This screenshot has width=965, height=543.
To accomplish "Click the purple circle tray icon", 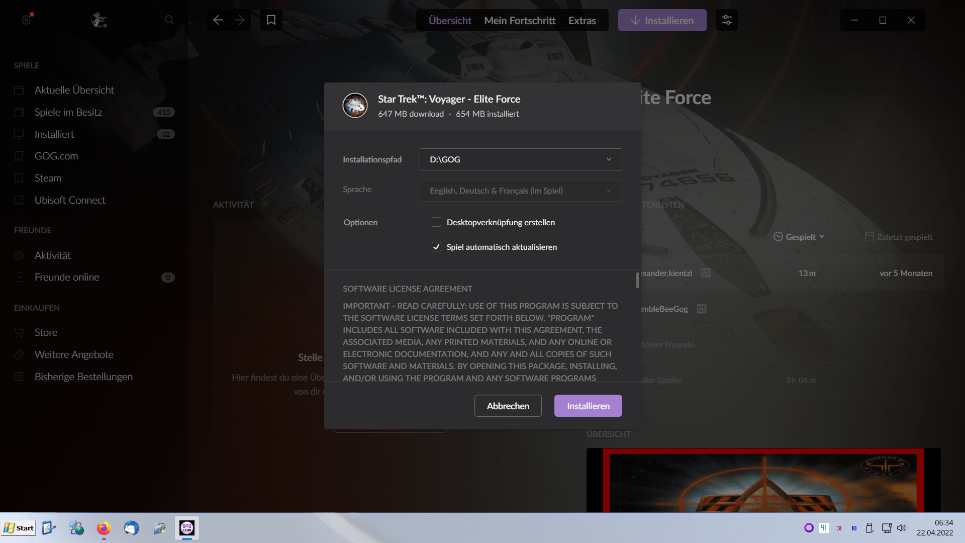I will click(x=809, y=528).
